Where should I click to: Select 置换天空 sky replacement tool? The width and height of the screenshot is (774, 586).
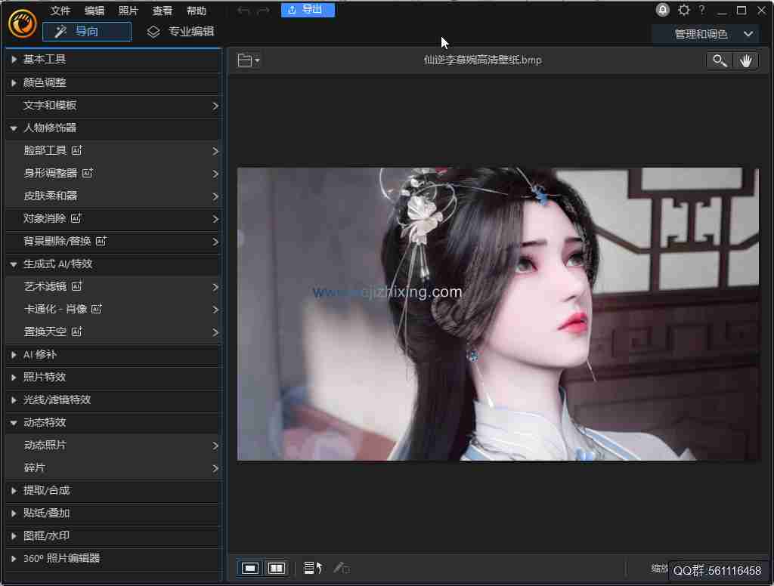tap(46, 332)
